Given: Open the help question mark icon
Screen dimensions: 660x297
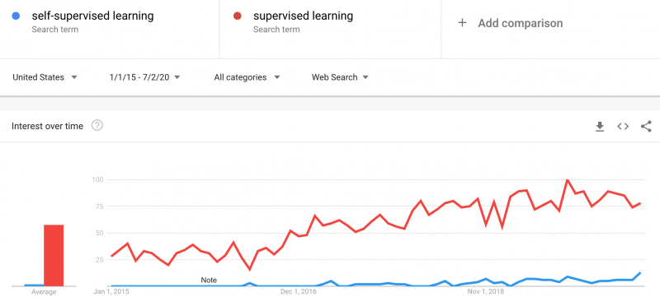Looking at the screenshot, I should click(97, 125).
